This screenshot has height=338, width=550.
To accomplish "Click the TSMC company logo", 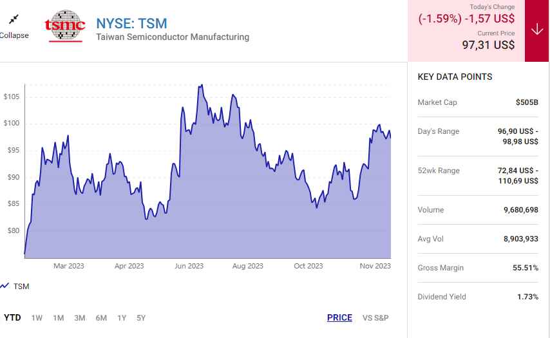I will click(65, 26).
